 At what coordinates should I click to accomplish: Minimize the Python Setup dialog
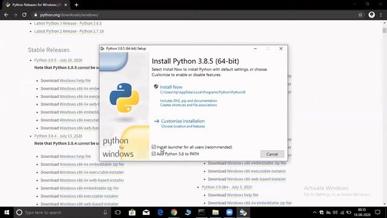click(x=255, y=48)
